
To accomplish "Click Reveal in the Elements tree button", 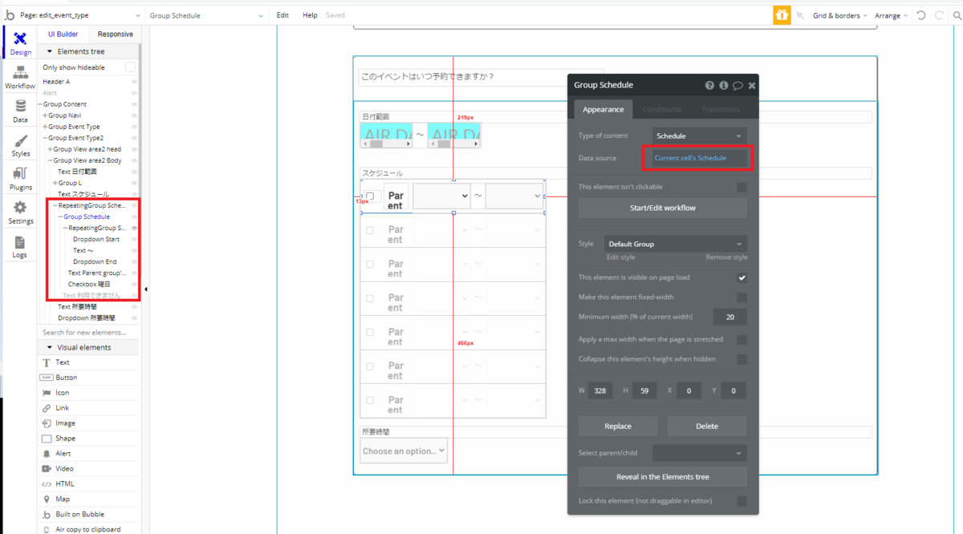I will tap(663, 476).
